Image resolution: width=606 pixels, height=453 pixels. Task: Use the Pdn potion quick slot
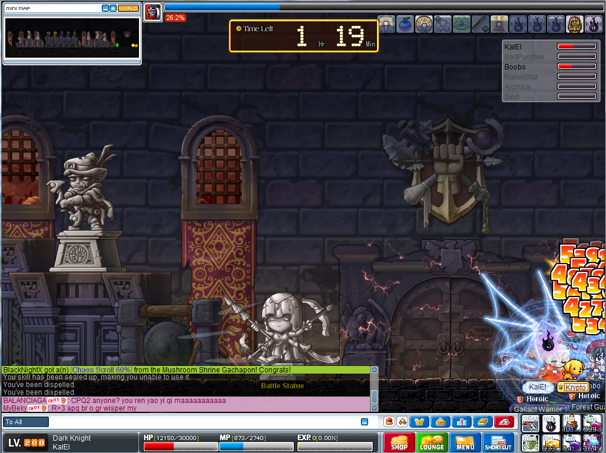(x=592, y=444)
